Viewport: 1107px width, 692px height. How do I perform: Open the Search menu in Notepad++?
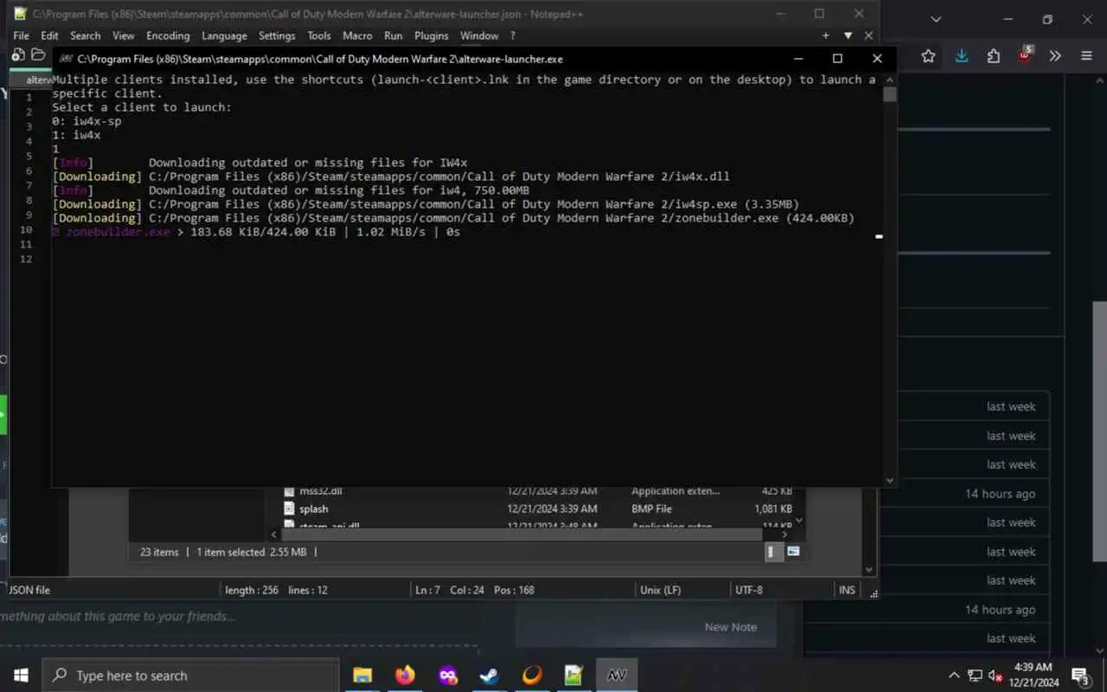click(x=85, y=35)
